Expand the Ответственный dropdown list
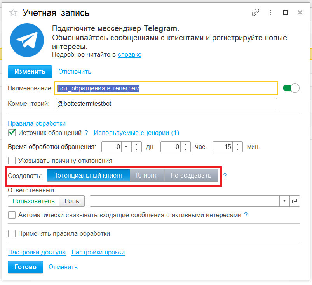This screenshot has height=285, width=312. (284, 201)
